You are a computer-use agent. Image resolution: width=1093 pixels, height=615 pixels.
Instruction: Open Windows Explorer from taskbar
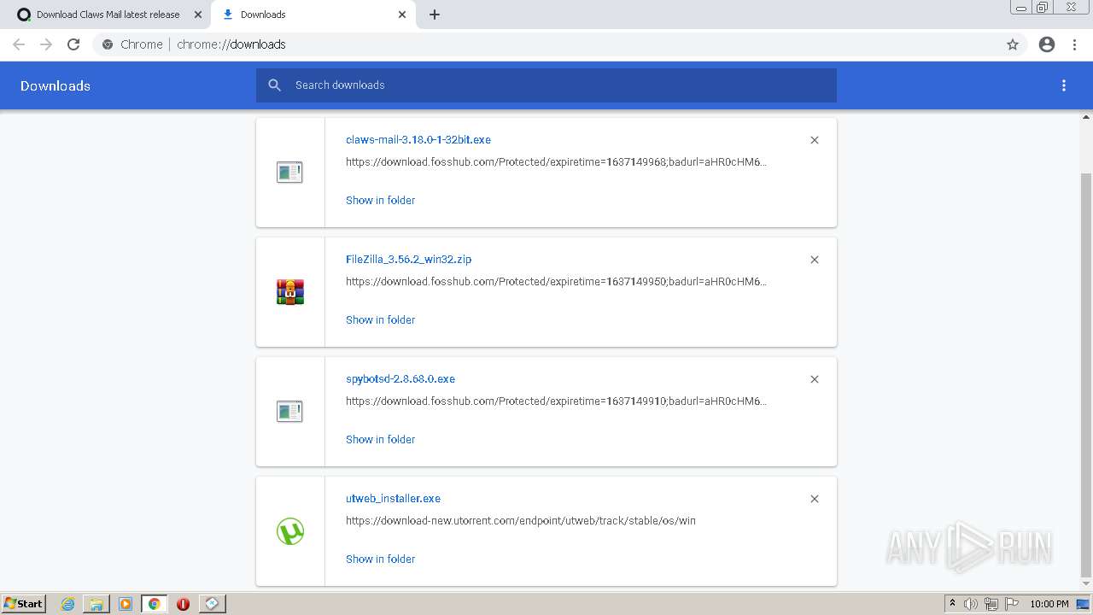[96, 604]
